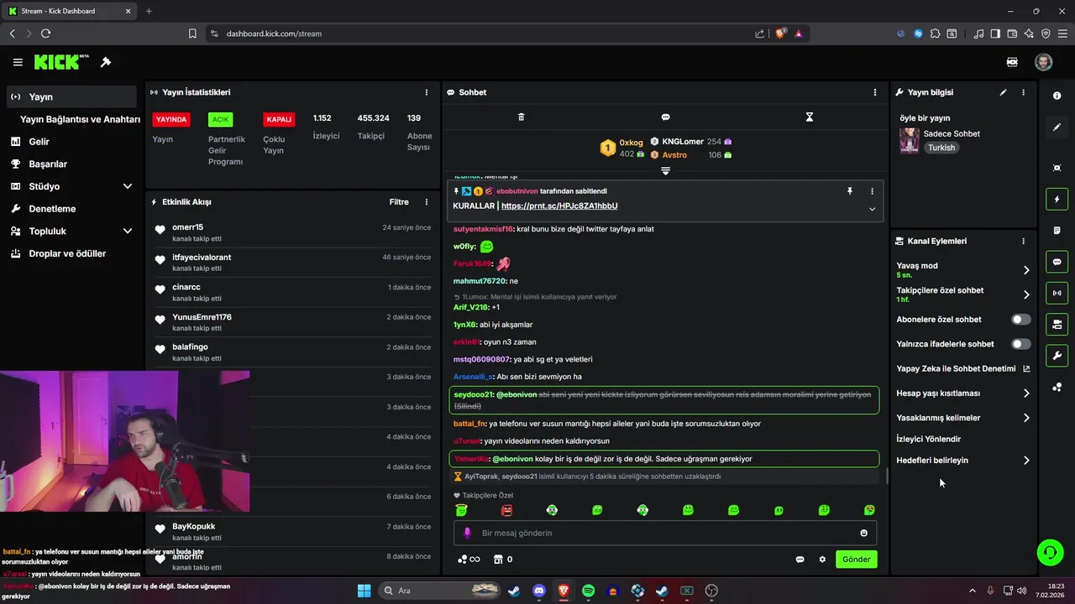The height and width of the screenshot is (604, 1075).
Task: Edit stream info with Yayın bilgisi pencil
Action: [1003, 92]
